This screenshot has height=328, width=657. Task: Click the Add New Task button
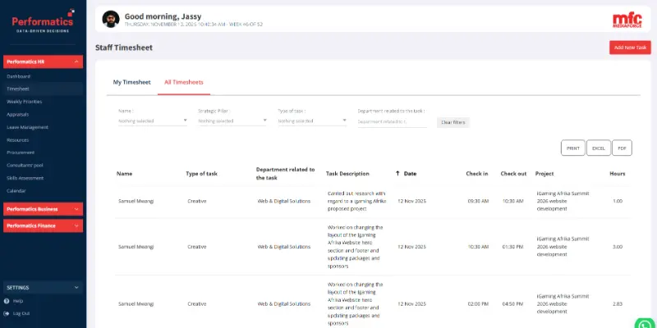coord(630,48)
